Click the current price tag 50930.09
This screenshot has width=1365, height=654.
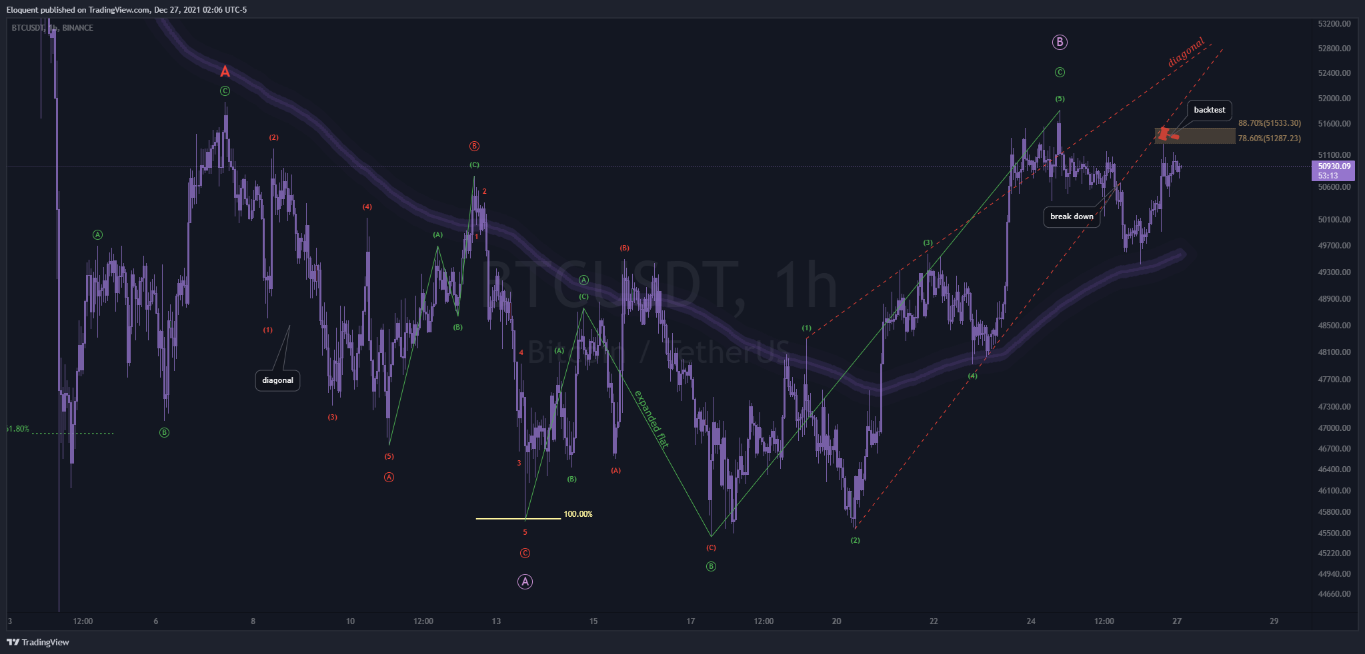point(1334,166)
